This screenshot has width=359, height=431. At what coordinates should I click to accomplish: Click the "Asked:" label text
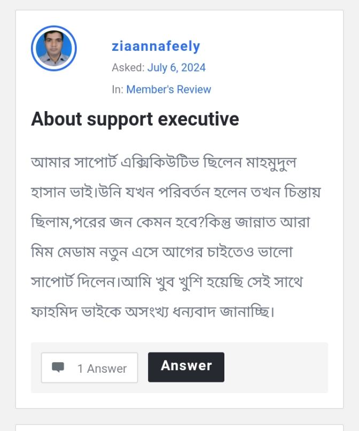[128, 68]
